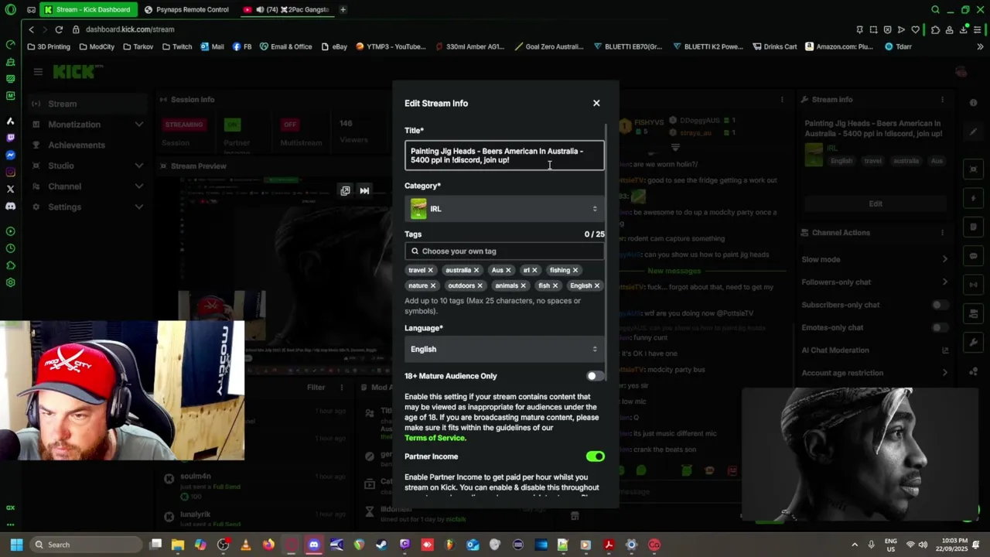
Task: Switch to Stream - Kick Dashboard tab
Action: [x=87, y=10]
